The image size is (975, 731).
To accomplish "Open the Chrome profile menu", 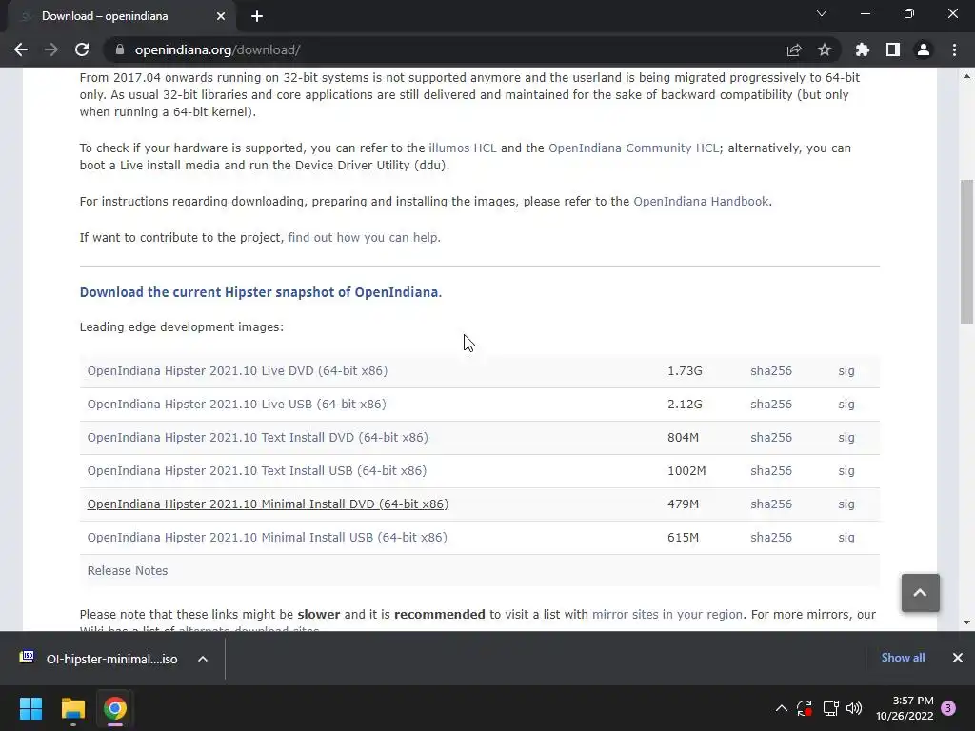I will point(924,49).
